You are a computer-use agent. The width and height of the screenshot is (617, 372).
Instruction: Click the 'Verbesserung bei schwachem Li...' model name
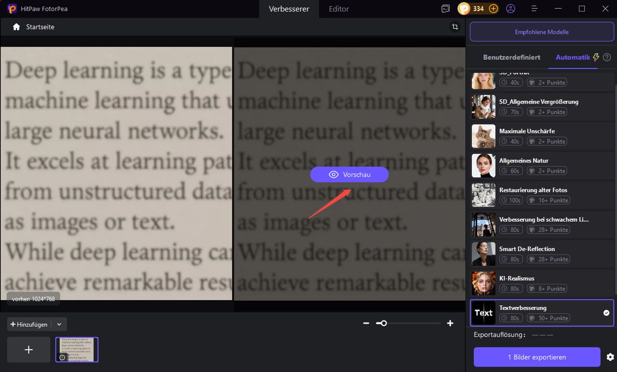[544, 219]
